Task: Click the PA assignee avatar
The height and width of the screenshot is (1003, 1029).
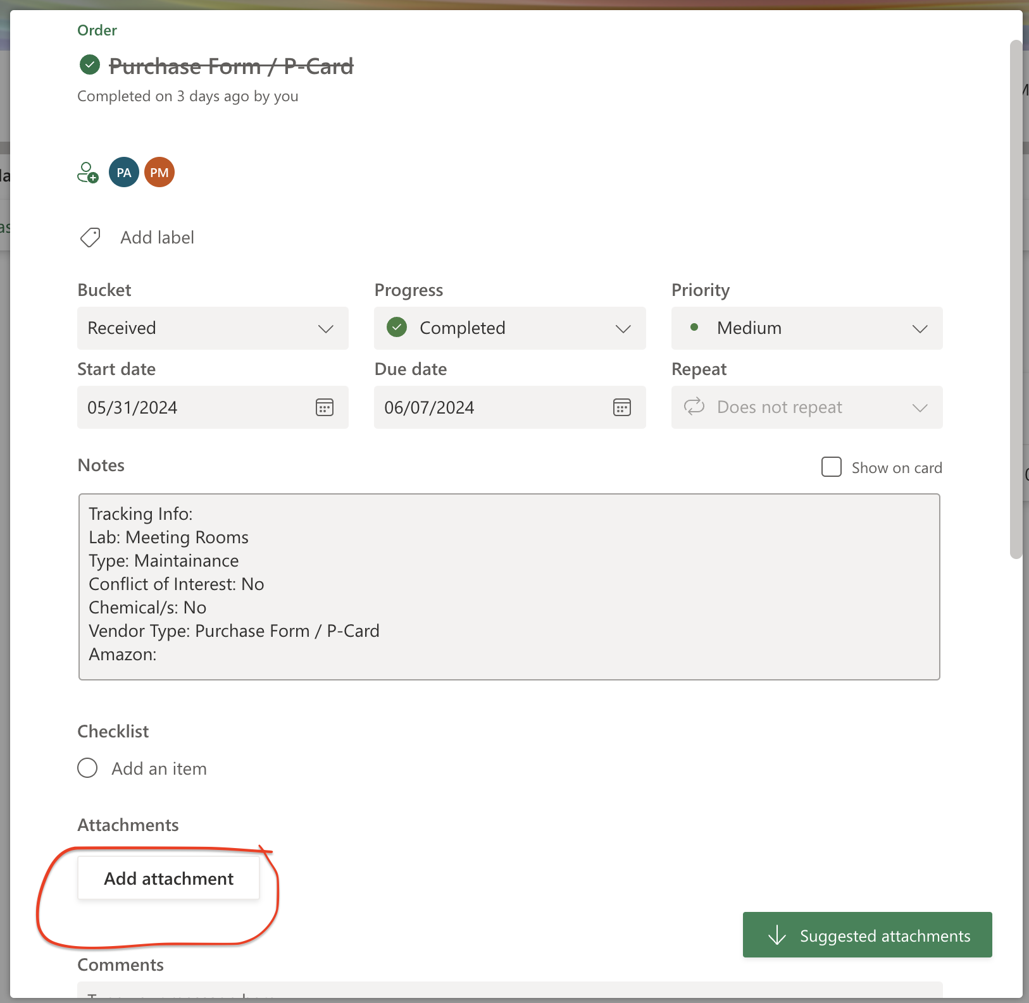Action: point(124,173)
